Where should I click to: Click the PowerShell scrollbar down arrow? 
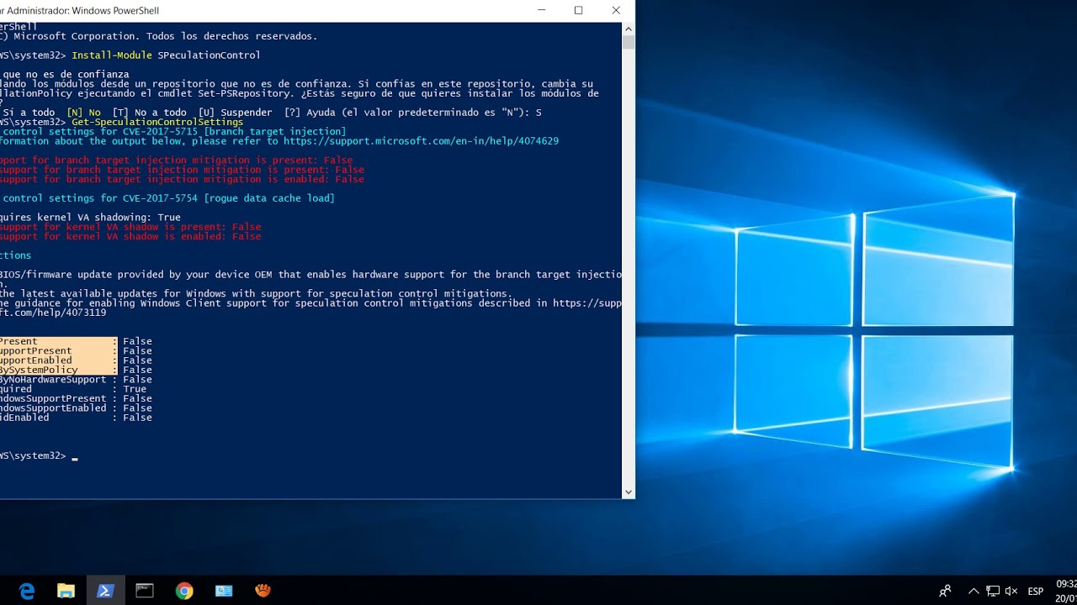click(628, 492)
